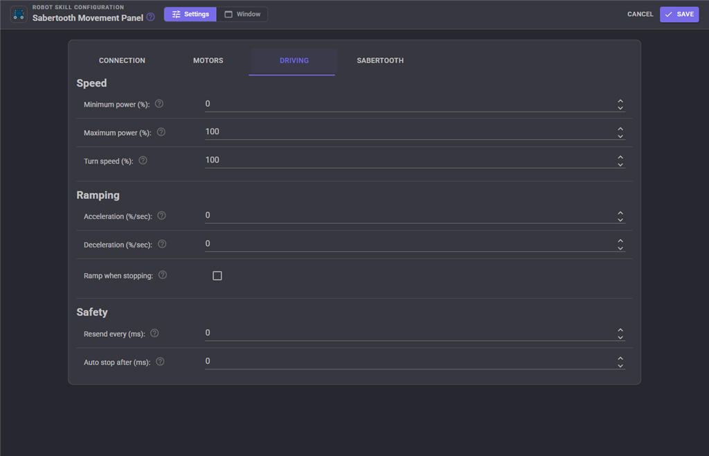
Task: Show help for Ramp when stopping
Action: (x=163, y=275)
